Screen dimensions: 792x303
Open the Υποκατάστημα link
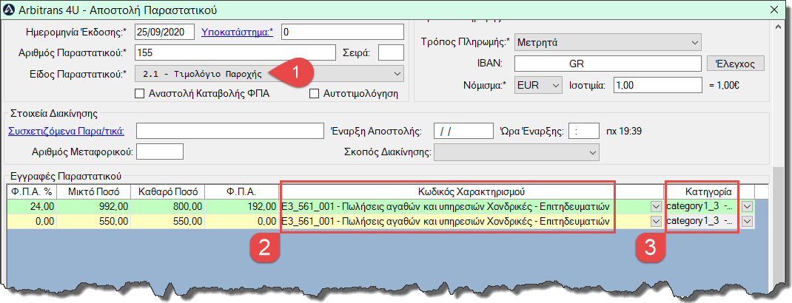coord(237,32)
